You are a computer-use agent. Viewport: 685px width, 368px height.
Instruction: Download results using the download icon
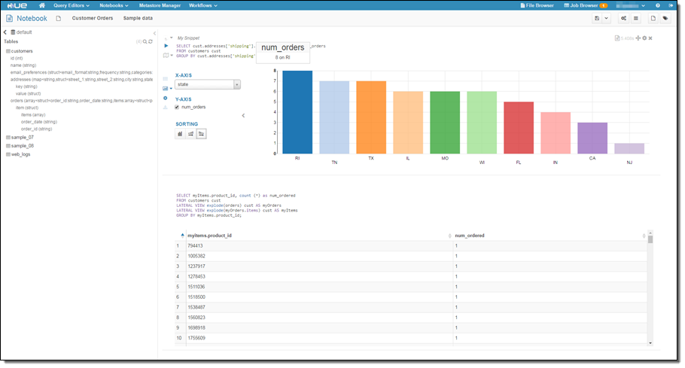[x=166, y=108]
